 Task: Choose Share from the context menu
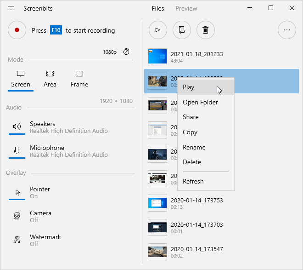(x=206, y=117)
